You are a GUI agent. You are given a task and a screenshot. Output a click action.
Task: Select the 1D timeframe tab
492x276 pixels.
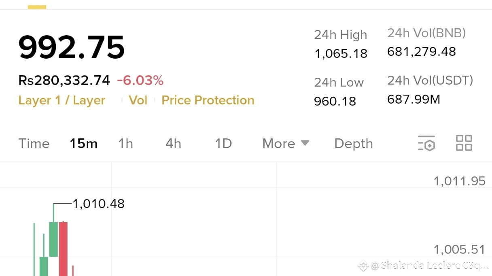click(223, 144)
